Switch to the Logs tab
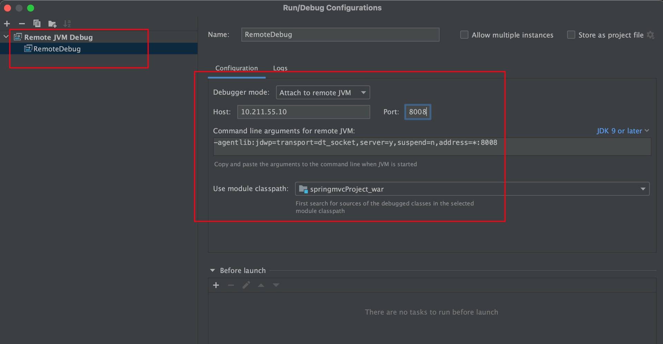Image resolution: width=663 pixels, height=344 pixels. tap(280, 68)
